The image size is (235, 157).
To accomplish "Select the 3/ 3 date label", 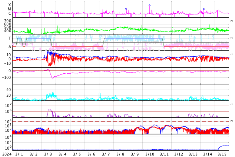I will click(48, 154).
